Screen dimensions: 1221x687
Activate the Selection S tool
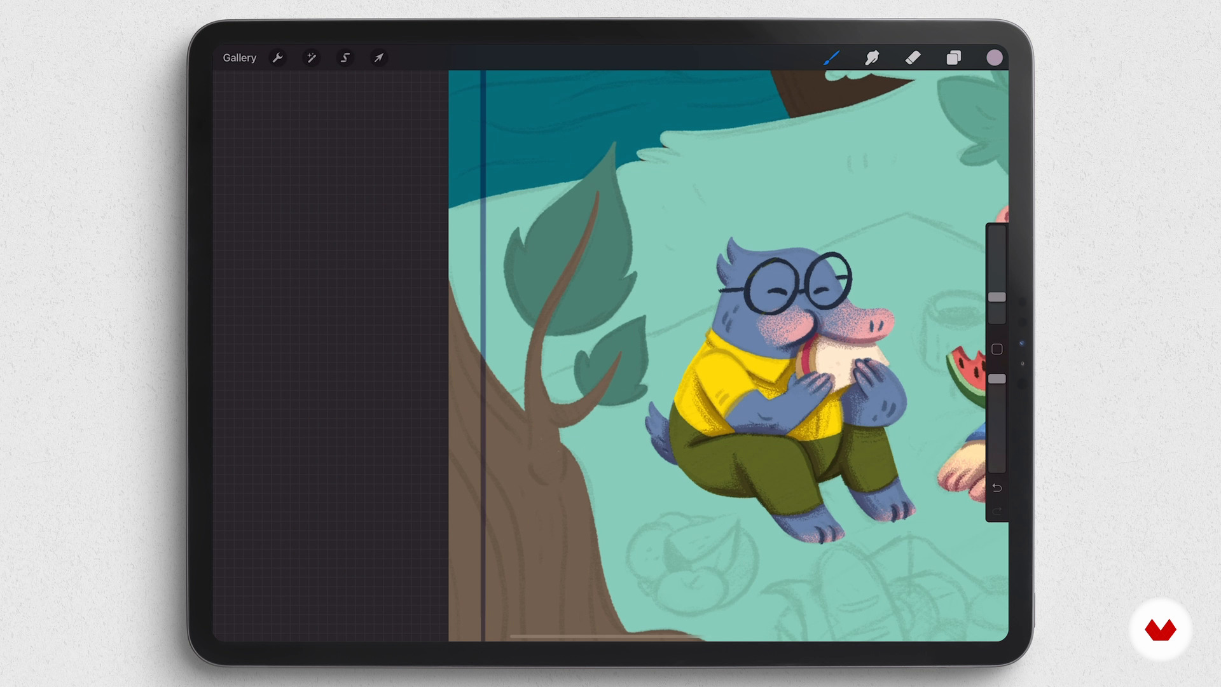point(345,58)
